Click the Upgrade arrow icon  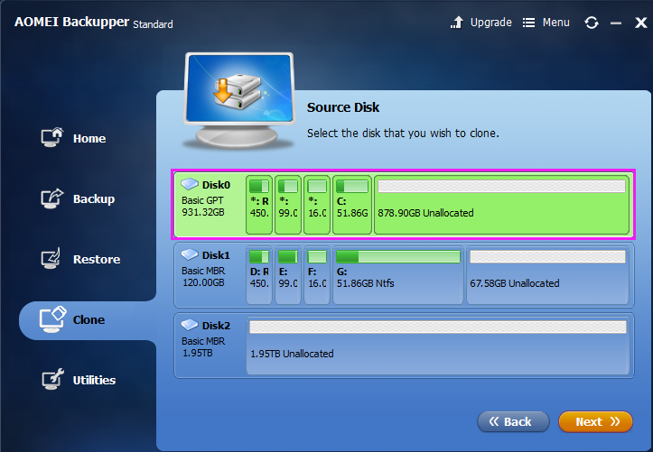[x=457, y=22]
